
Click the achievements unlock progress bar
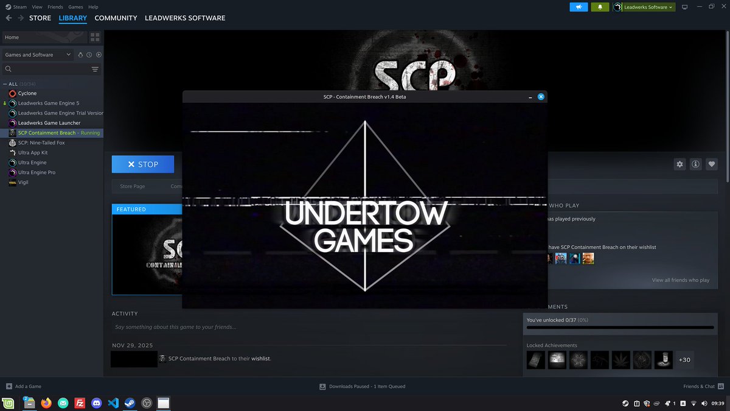(619, 328)
